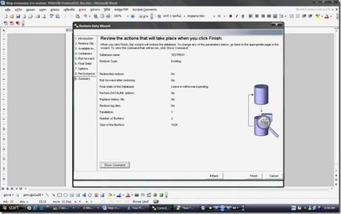Open the AutoShapes dropdown in Drawing toolbar
This screenshot has width=341, height=214.
(33, 195)
